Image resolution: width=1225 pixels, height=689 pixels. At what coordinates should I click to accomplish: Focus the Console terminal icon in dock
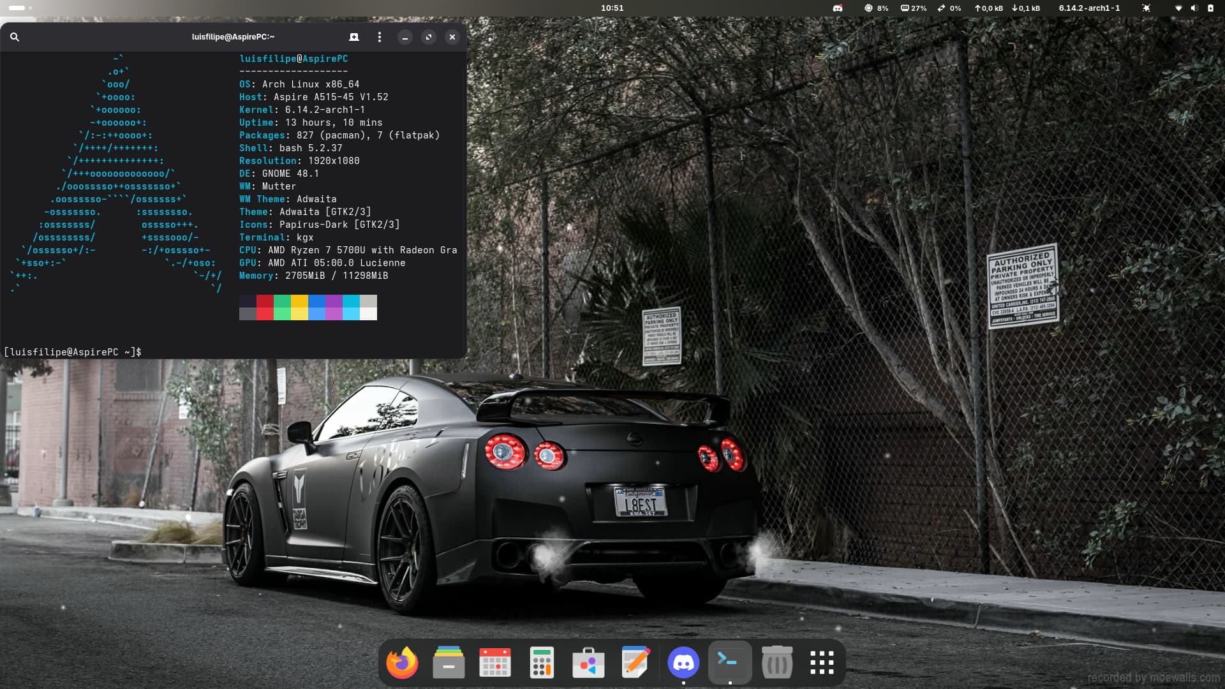tap(730, 663)
